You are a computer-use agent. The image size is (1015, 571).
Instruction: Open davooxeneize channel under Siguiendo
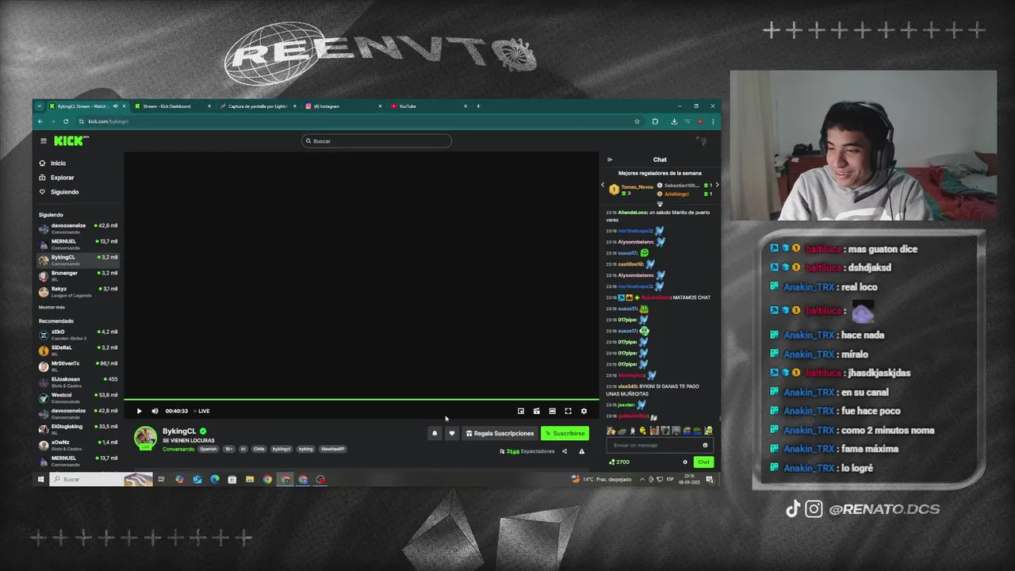(x=79, y=228)
